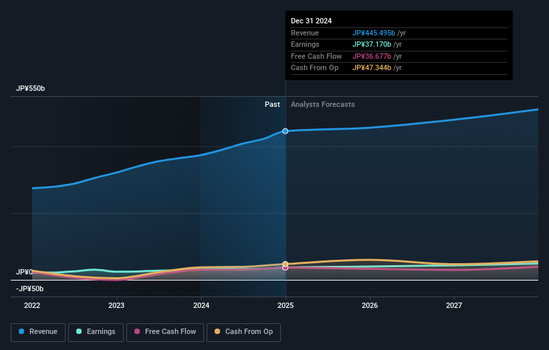This screenshot has height=350, width=549.
Task: Select the Revenue data point at 2025
Action: click(286, 131)
